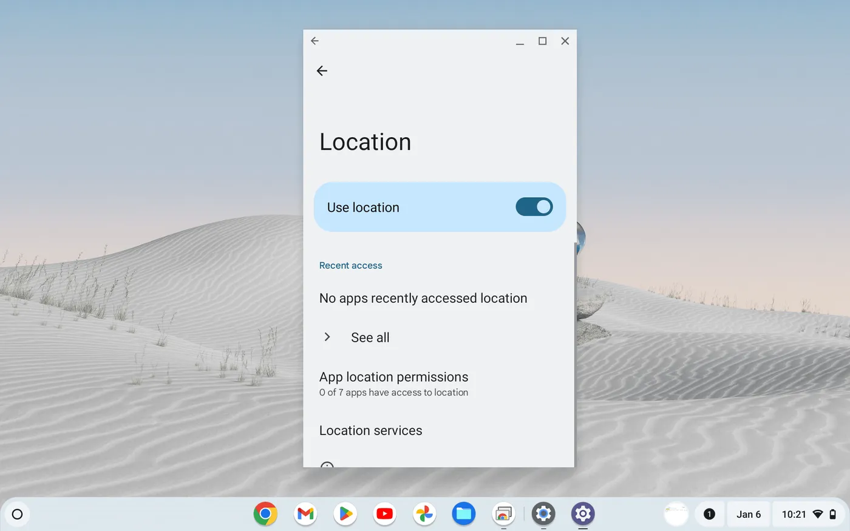Open YouTube from the shelf

coord(384,514)
